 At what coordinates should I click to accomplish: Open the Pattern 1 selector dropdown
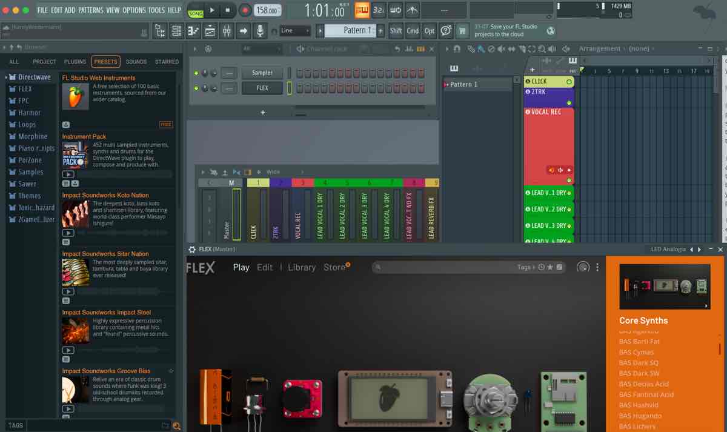350,30
